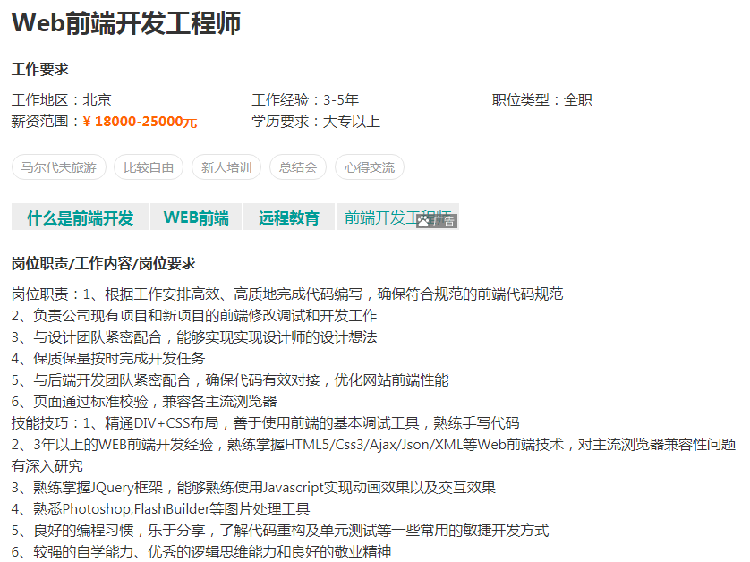Select the 比较自由 tag
This screenshot has height=562, width=750.
pos(149,167)
